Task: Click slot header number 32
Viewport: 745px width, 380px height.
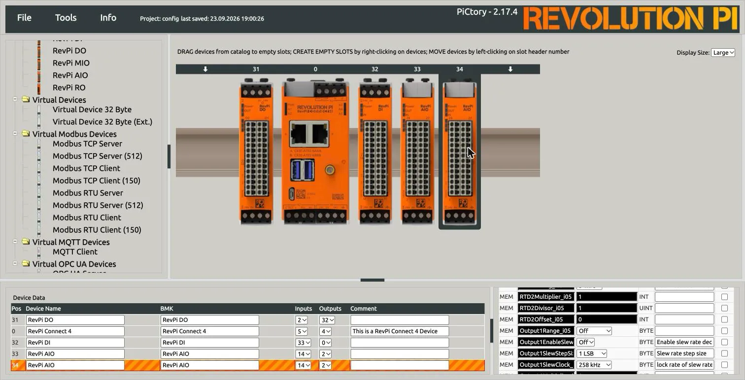Action: tap(375, 69)
